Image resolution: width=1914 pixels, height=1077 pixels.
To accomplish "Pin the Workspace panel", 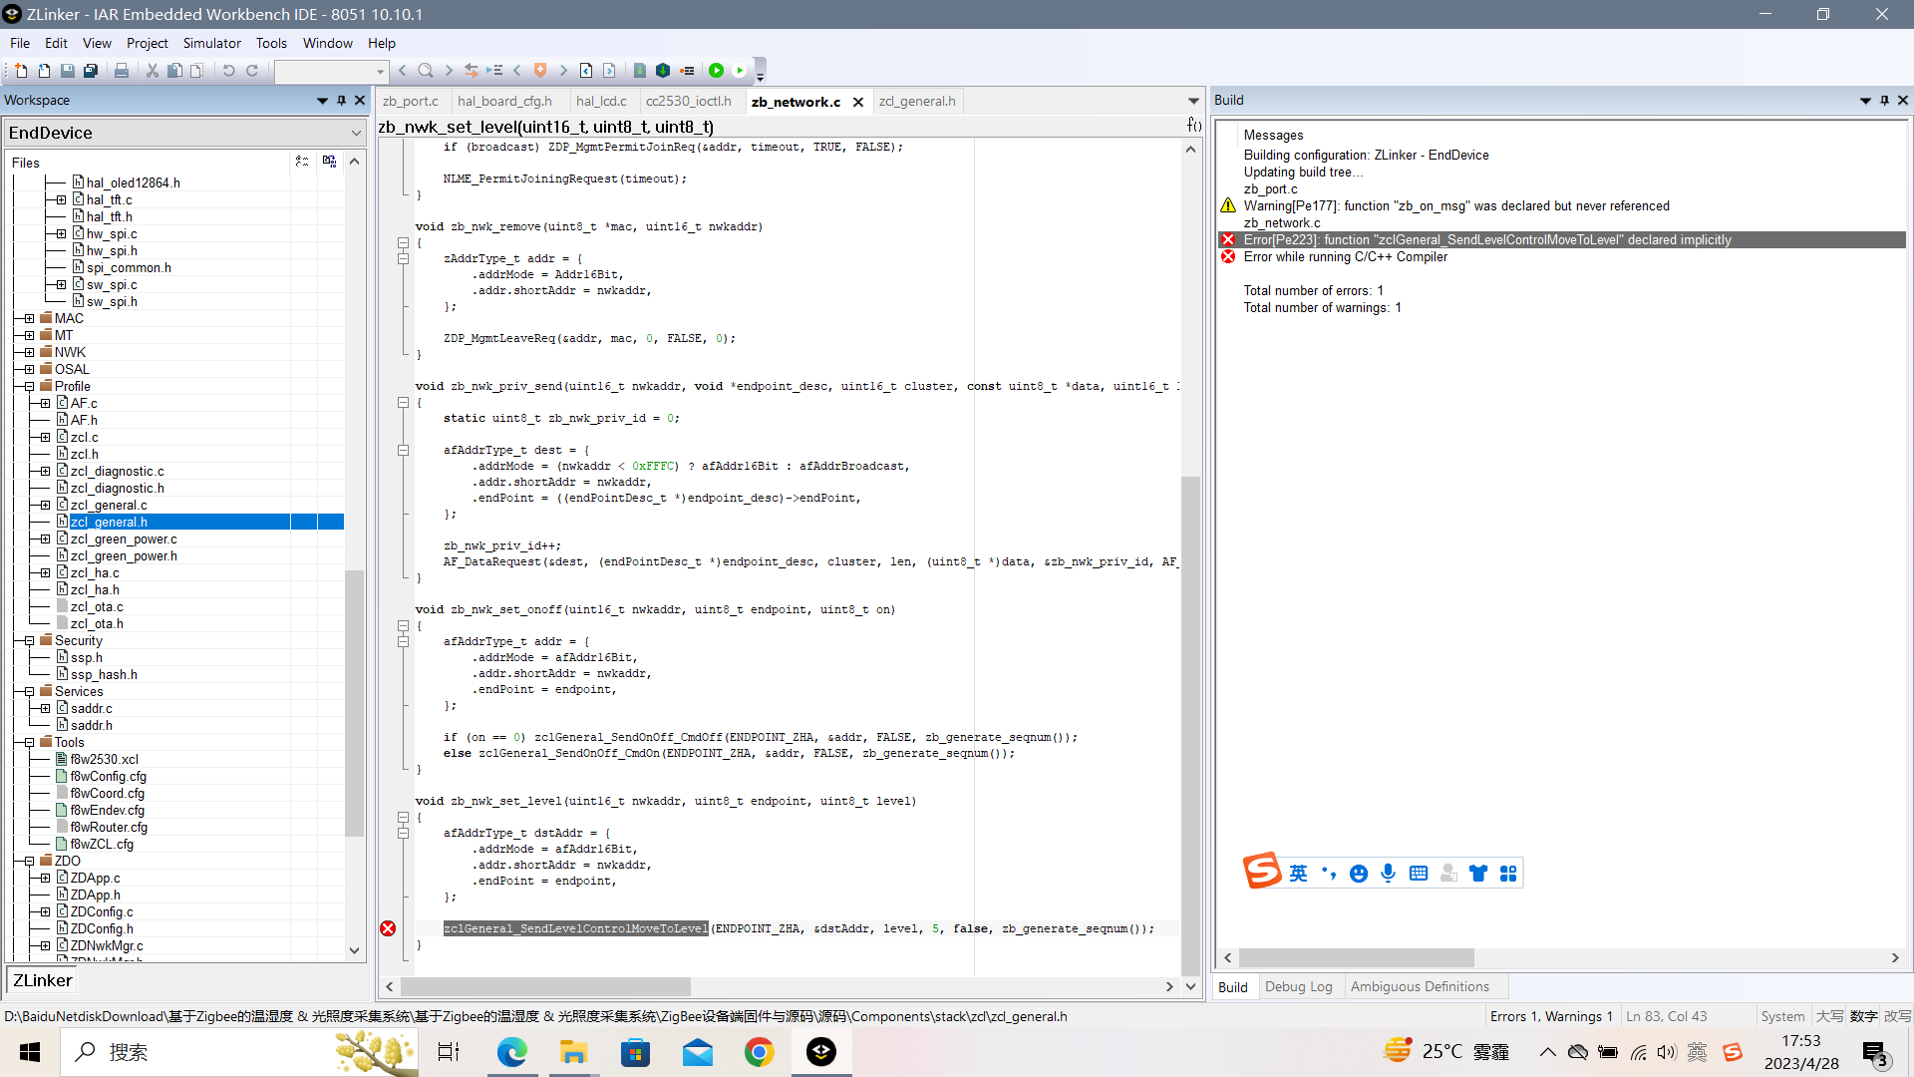I will pos(341,101).
